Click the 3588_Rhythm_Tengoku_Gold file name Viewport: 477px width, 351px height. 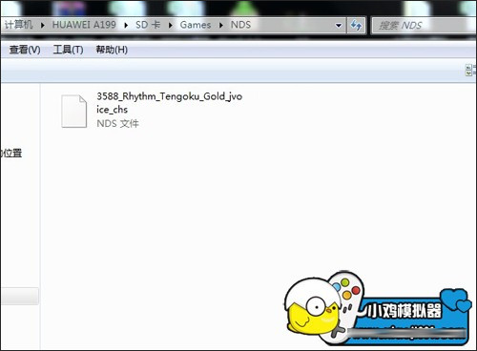point(169,103)
